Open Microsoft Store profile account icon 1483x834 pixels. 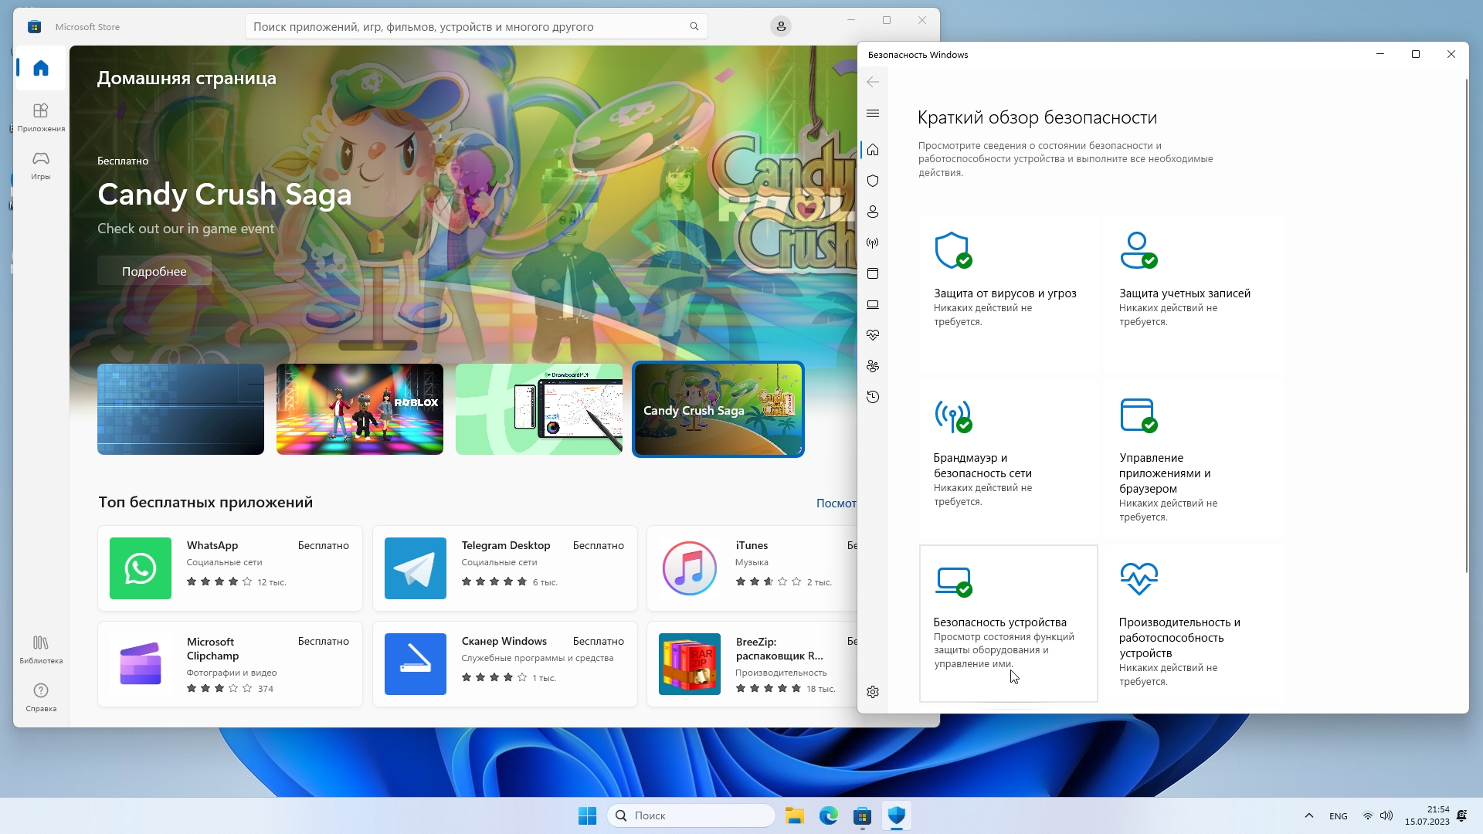pyautogui.click(x=781, y=26)
